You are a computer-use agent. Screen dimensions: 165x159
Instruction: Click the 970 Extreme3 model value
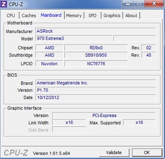(74, 38)
